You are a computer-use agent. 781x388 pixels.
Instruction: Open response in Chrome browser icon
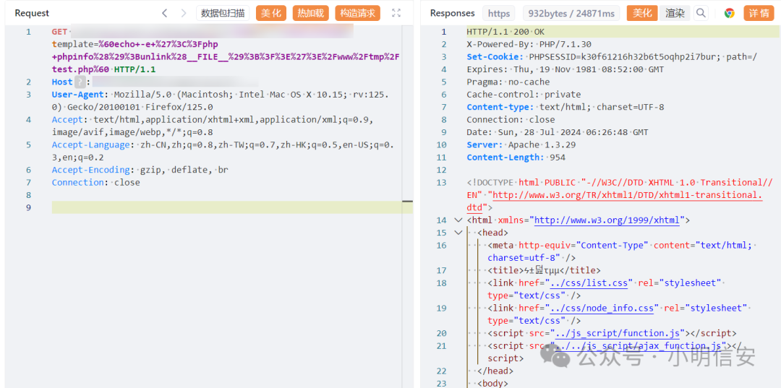(729, 14)
